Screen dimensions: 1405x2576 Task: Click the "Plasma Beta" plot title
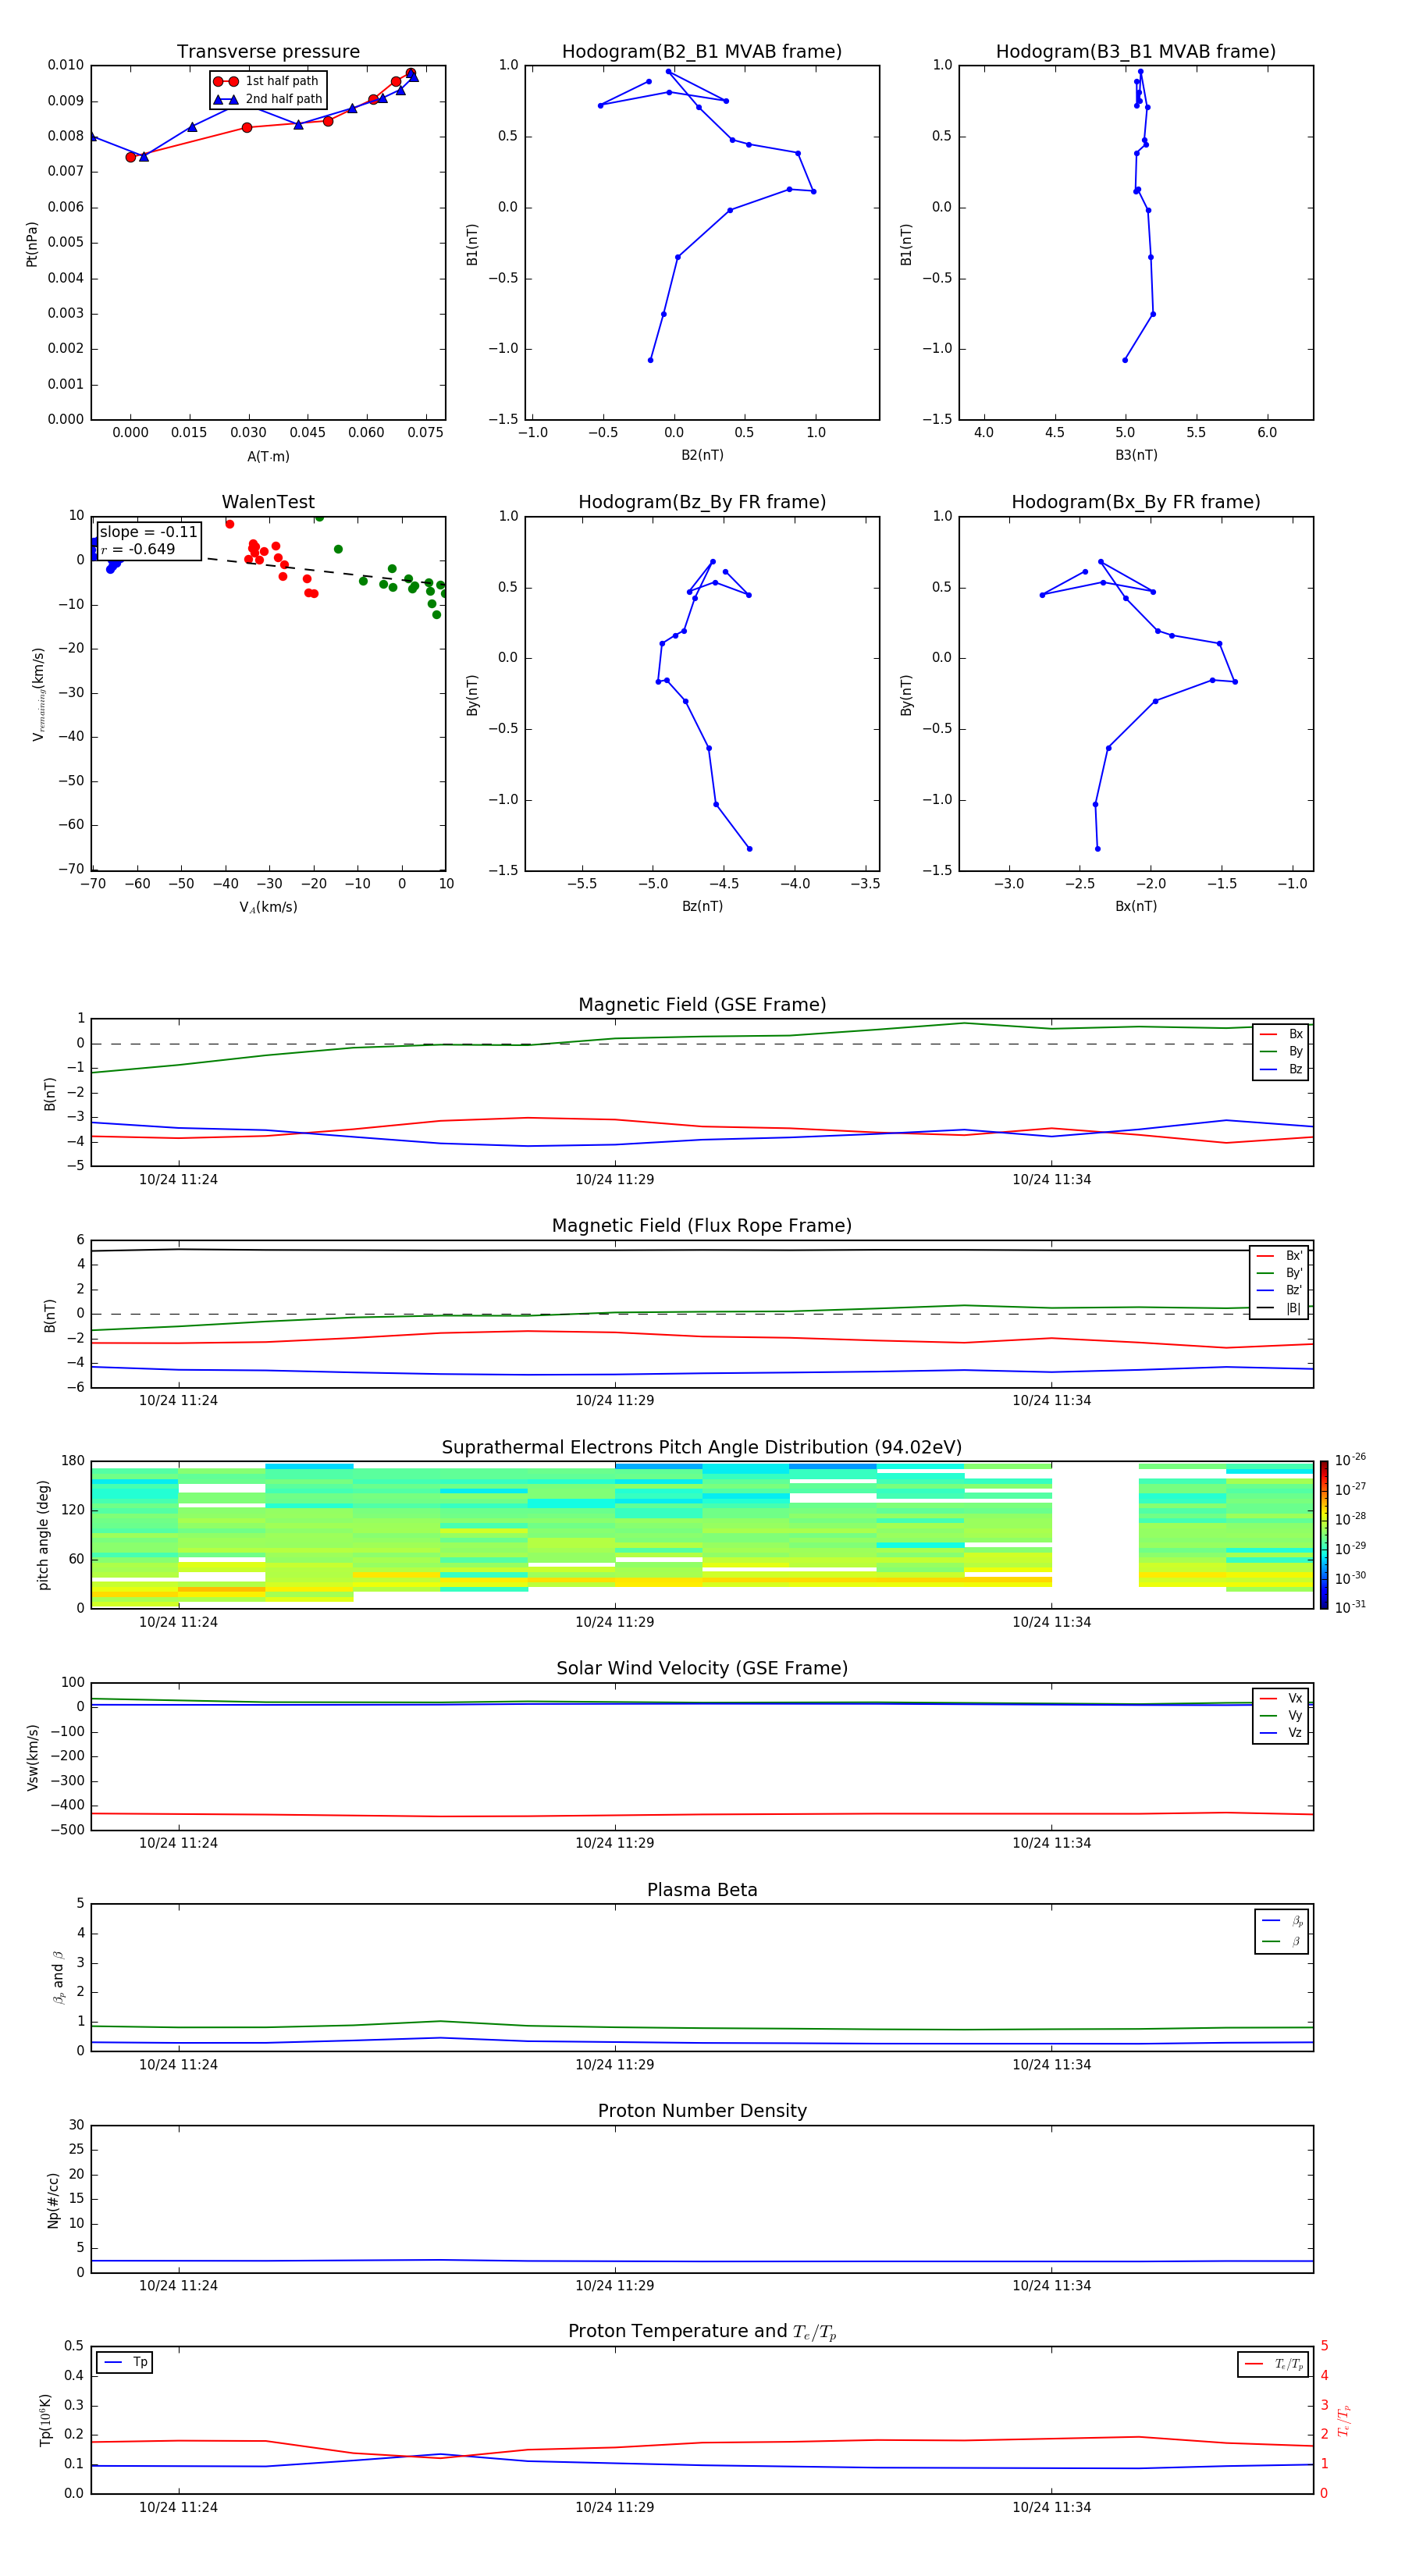coord(702,1891)
